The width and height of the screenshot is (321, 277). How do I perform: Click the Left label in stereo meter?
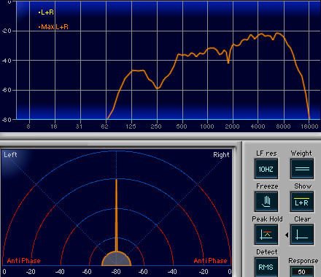point(10,155)
